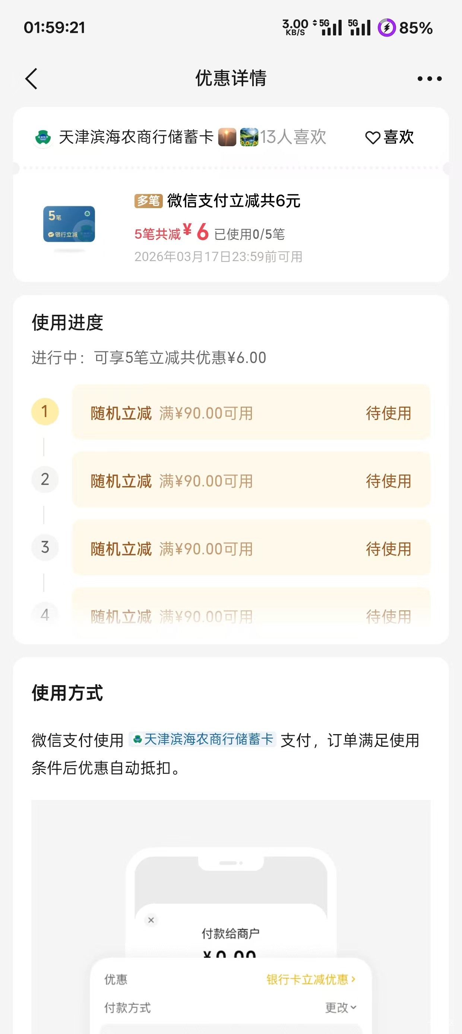Tap the heart icon to like
This screenshot has height=1034, width=462.
point(373,138)
